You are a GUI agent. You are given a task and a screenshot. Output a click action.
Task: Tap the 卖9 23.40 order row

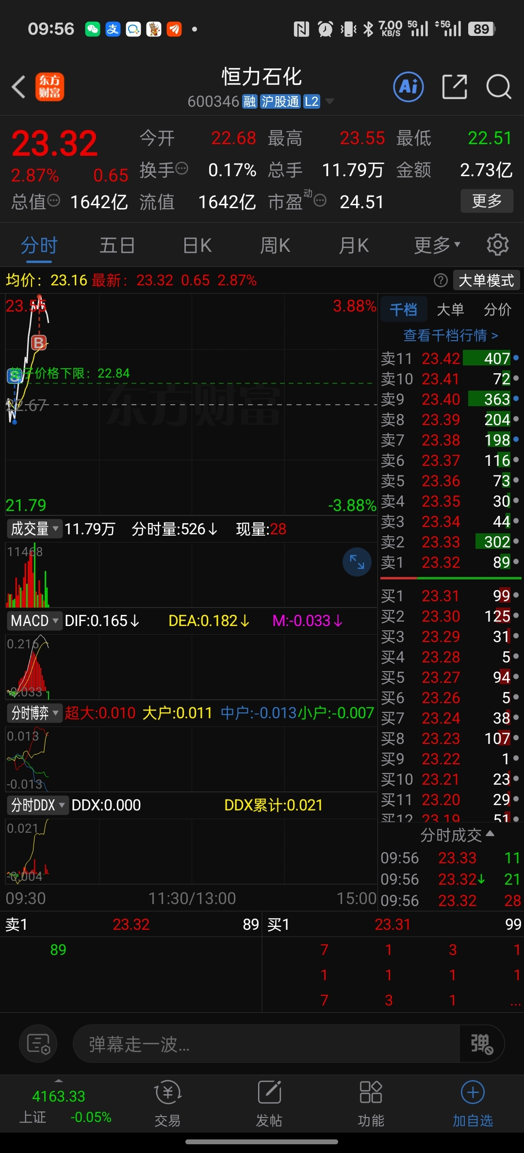(x=450, y=399)
